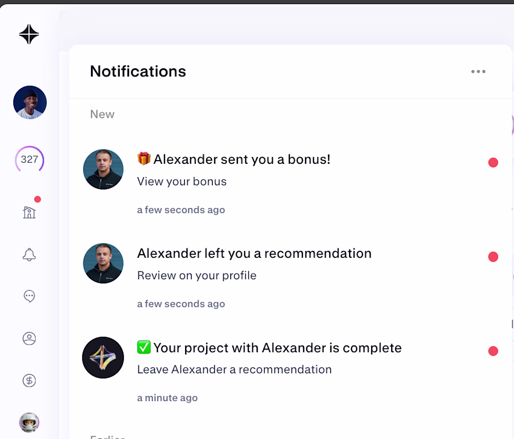514x439 pixels.
Task: Click the astronaut avatar in sidebar
Action: pos(29,423)
